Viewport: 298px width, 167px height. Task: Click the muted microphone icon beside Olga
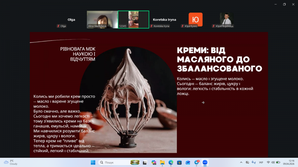click(58, 26)
